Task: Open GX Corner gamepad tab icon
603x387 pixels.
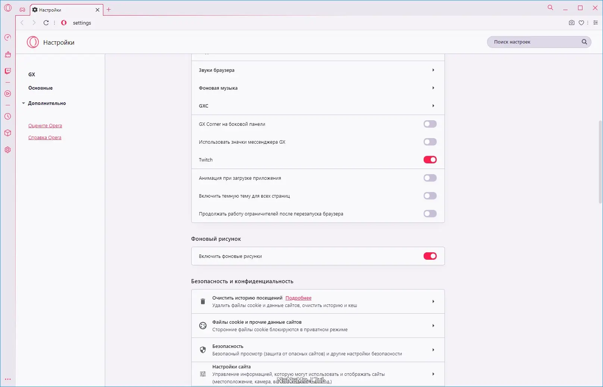Action: (x=22, y=10)
